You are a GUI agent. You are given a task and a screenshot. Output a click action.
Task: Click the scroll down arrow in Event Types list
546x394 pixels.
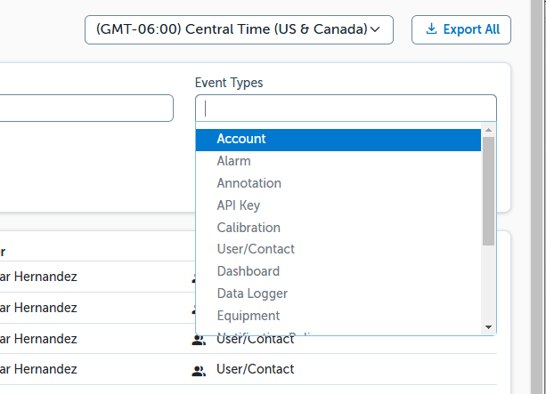click(488, 326)
